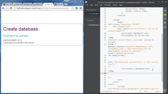The image size is (168, 94).
Task: Click 'object(mysqli)#1 (0) { }' output text
Action: (13, 40)
